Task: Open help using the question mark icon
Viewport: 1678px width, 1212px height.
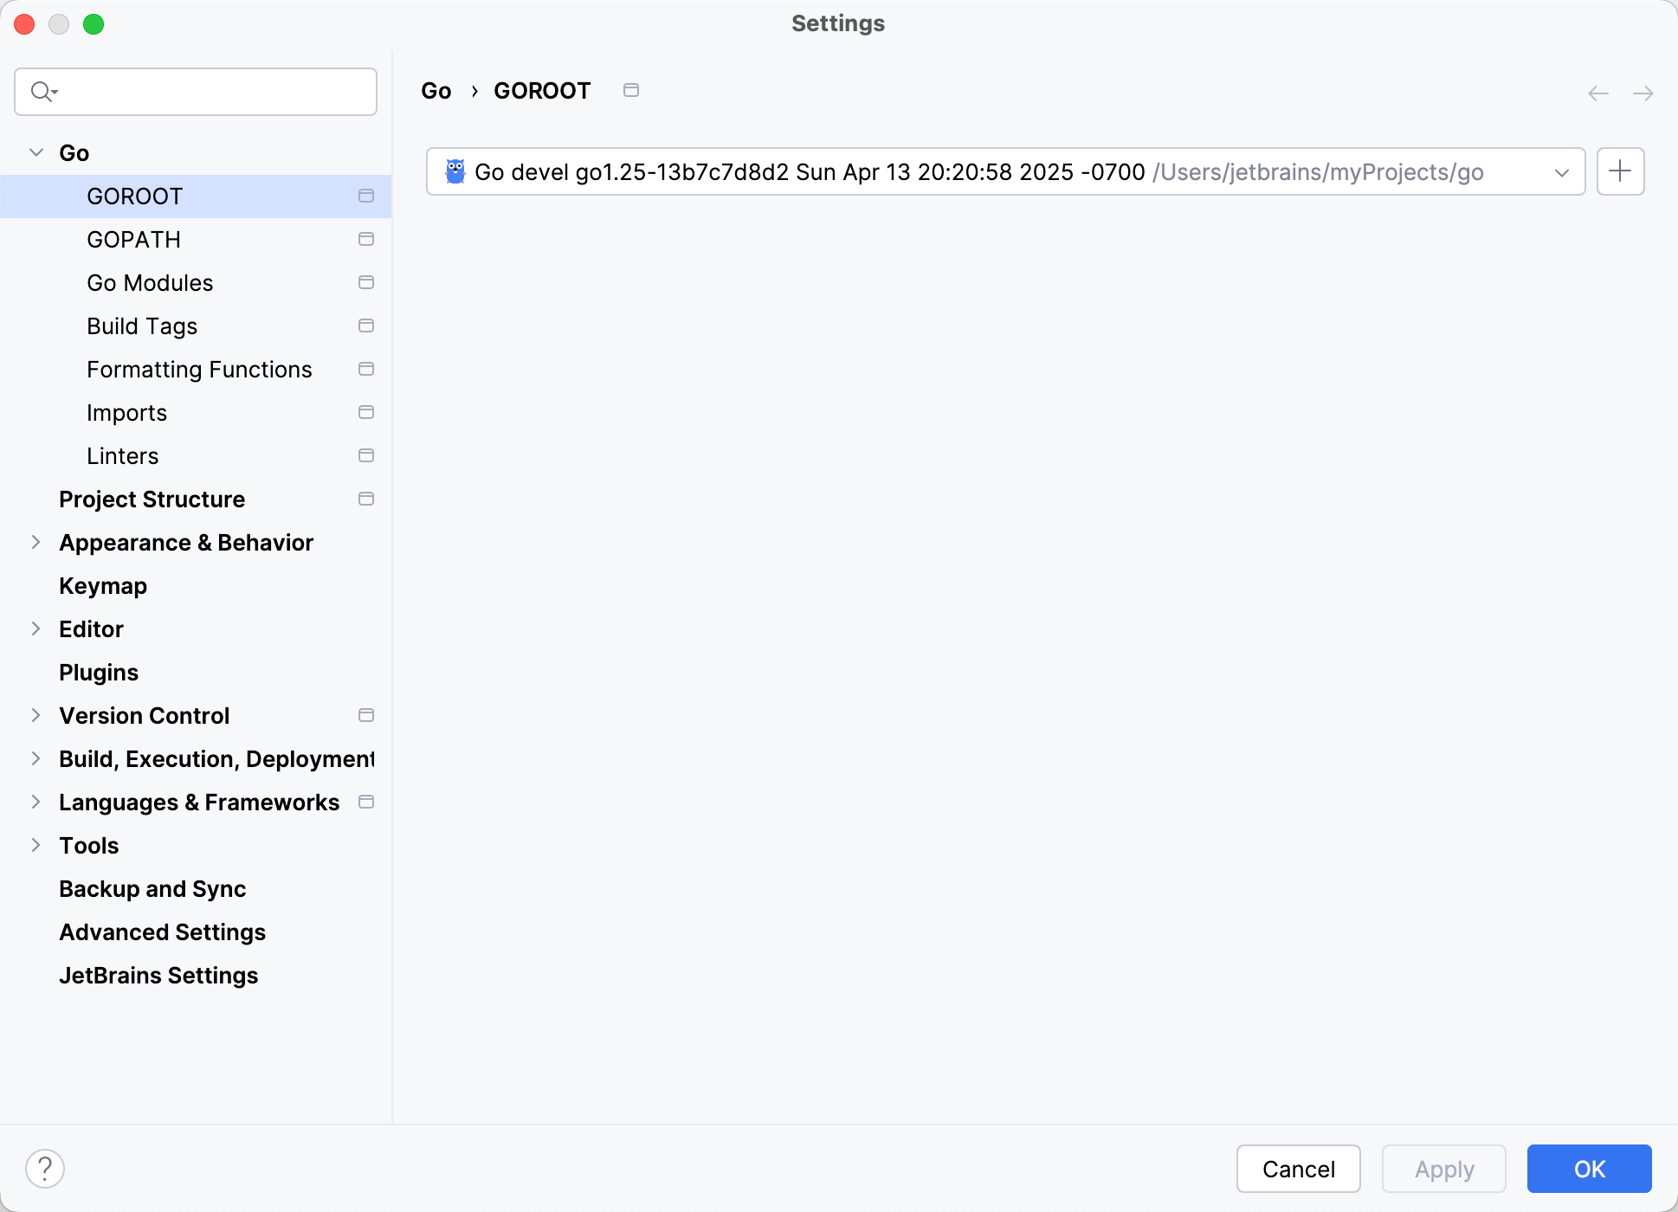Action: (46, 1168)
